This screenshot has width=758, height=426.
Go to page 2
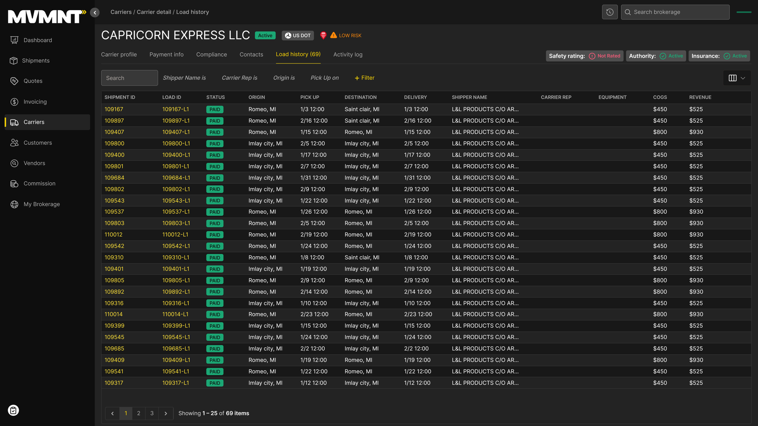click(x=139, y=413)
